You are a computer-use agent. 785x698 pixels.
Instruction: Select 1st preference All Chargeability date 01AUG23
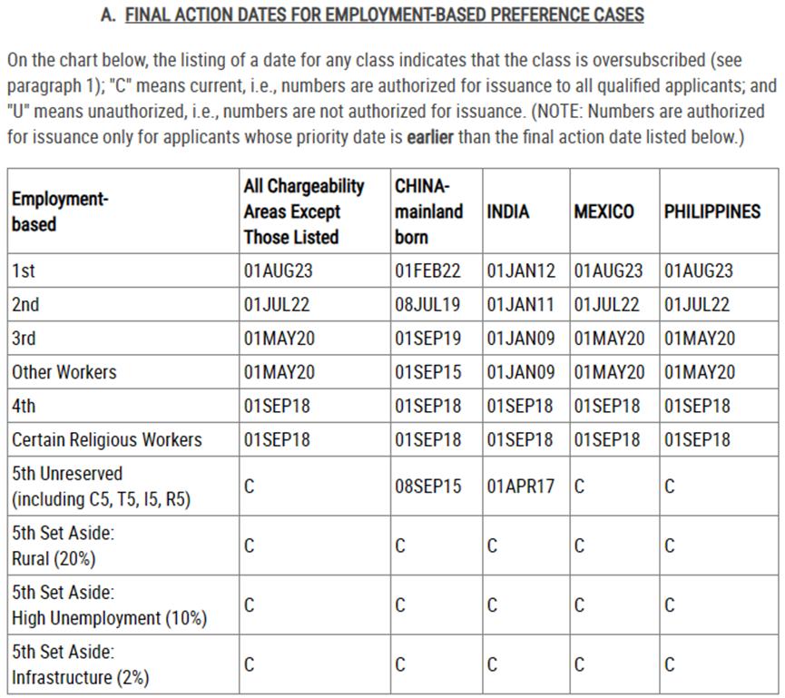point(278,270)
